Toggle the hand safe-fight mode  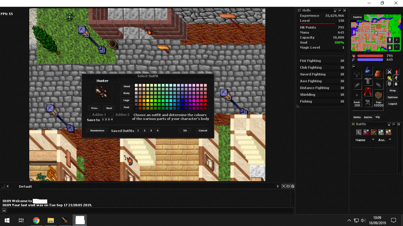(x=396, y=84)
